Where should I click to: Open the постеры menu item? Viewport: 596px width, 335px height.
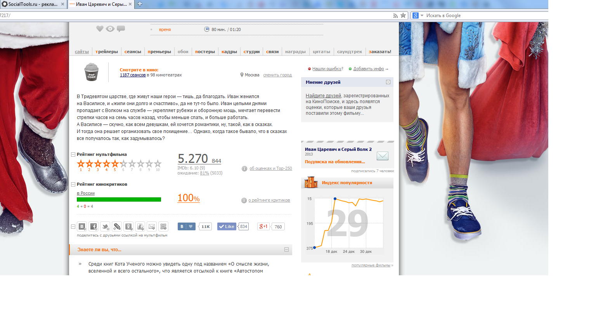(205, 52)
